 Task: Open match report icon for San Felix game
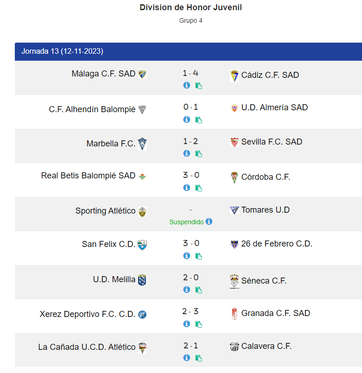click(198, 256)
